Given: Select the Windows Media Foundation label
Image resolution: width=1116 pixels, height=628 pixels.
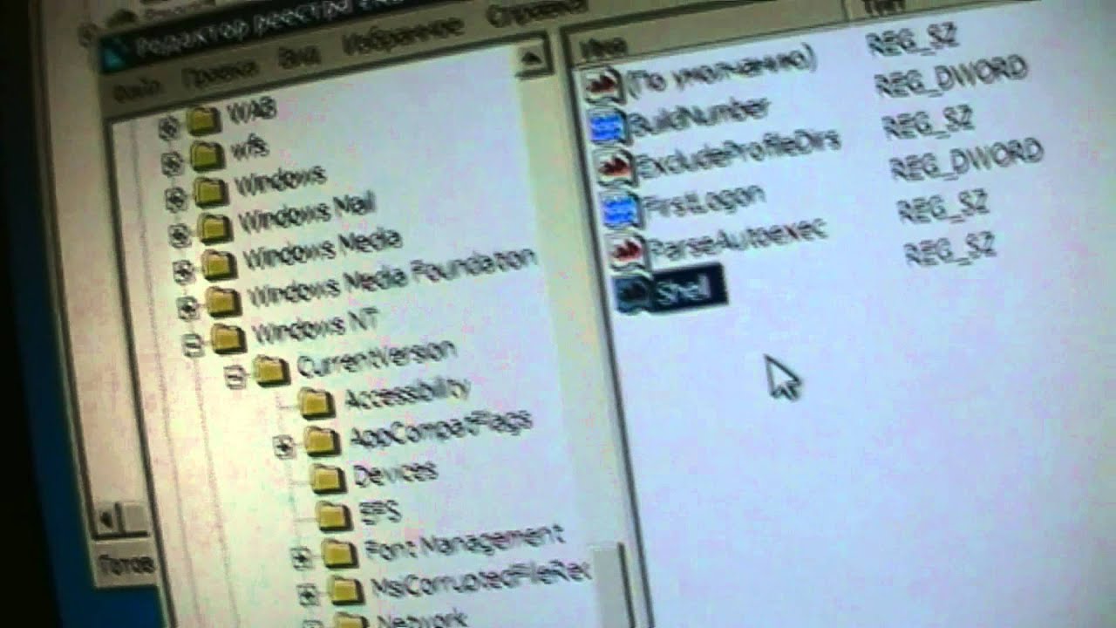Looking at the screenshot, I should coord(391,276).
